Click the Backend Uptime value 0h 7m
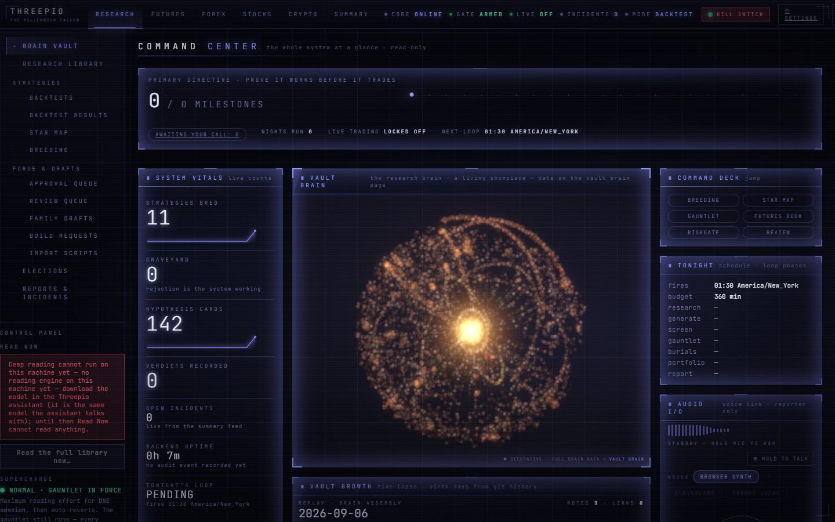The height and width of the screenshot is (522, 835). click(163, 456)
